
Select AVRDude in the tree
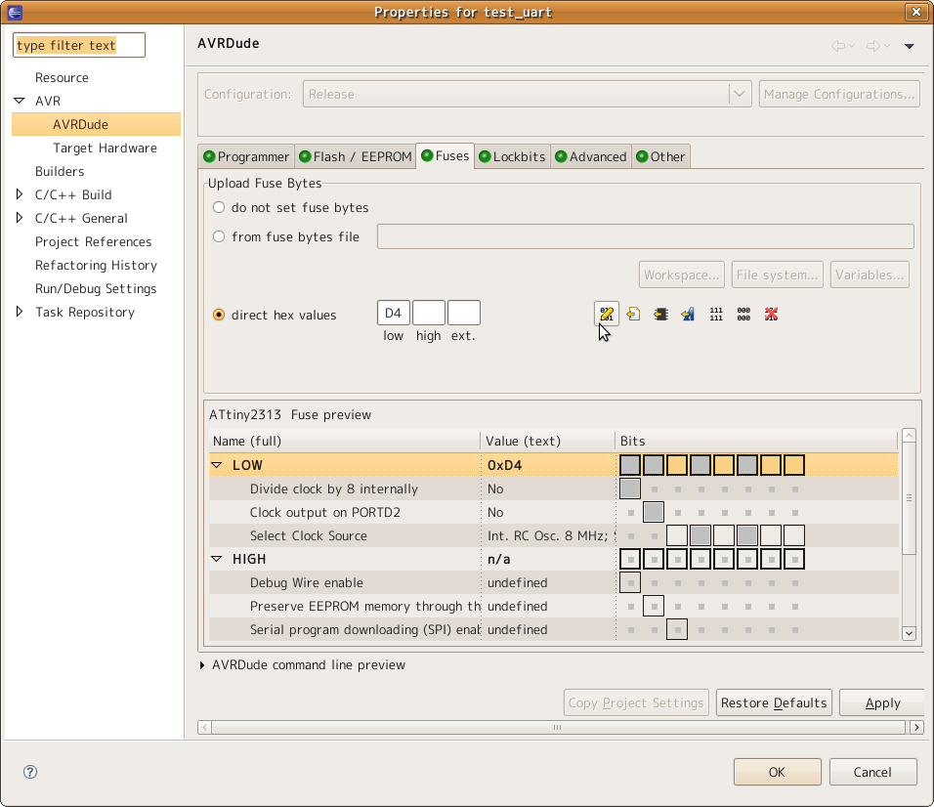(96, 124)
